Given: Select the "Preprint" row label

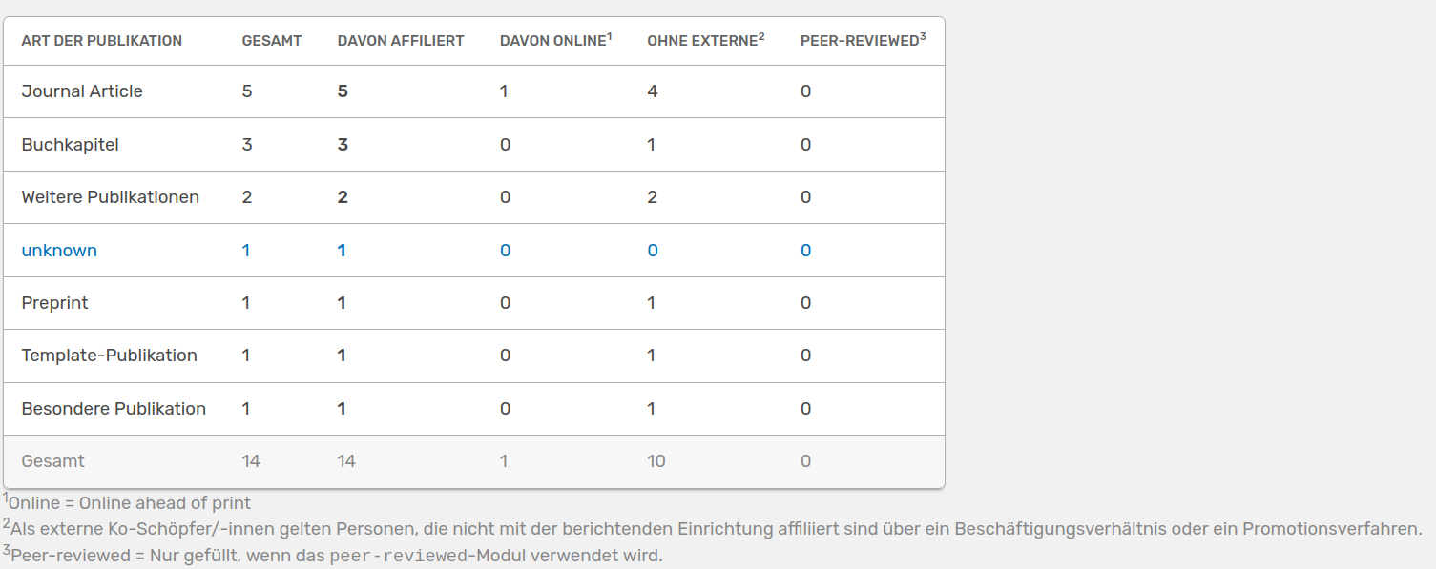Looking at the screenshot, I should [55, 303].
